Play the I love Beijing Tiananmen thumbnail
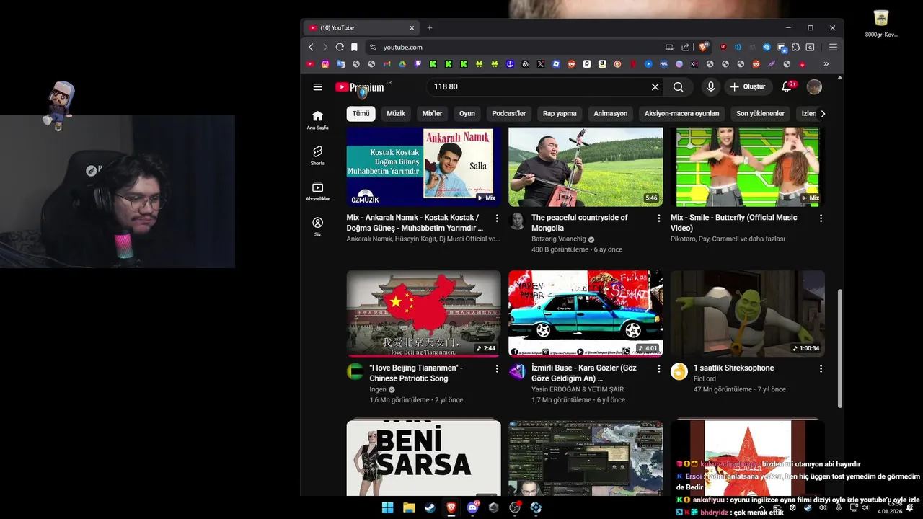The height and width of the screenshot is (519, 923). (423, 314)
